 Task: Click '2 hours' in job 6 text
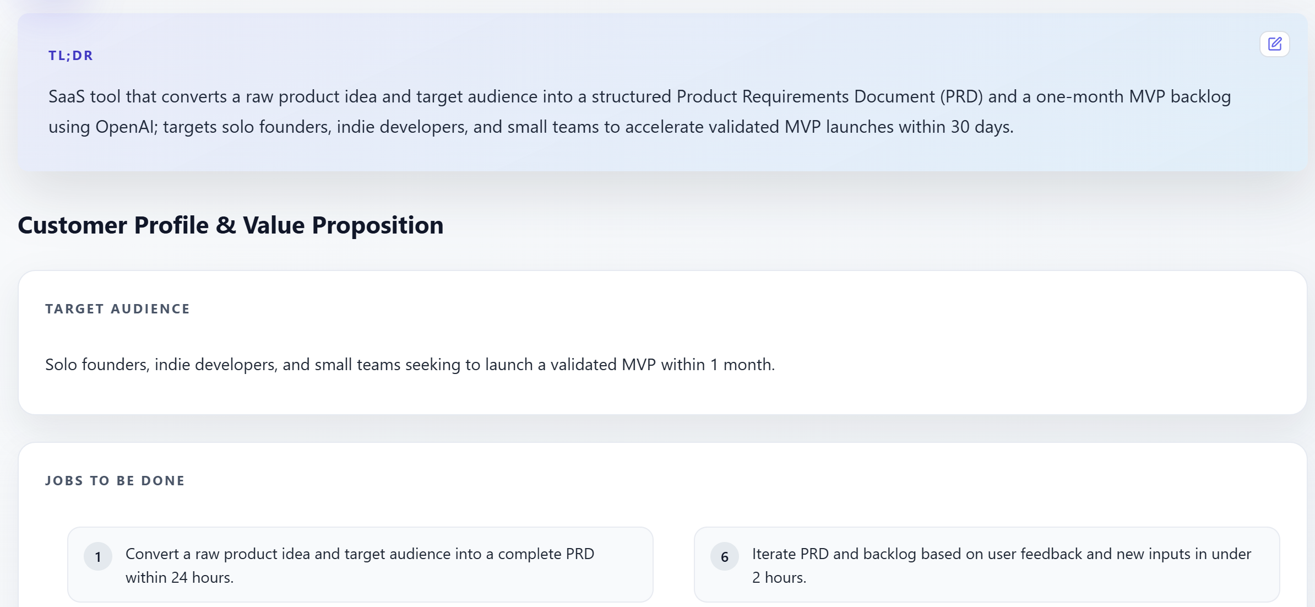[779, 578]
